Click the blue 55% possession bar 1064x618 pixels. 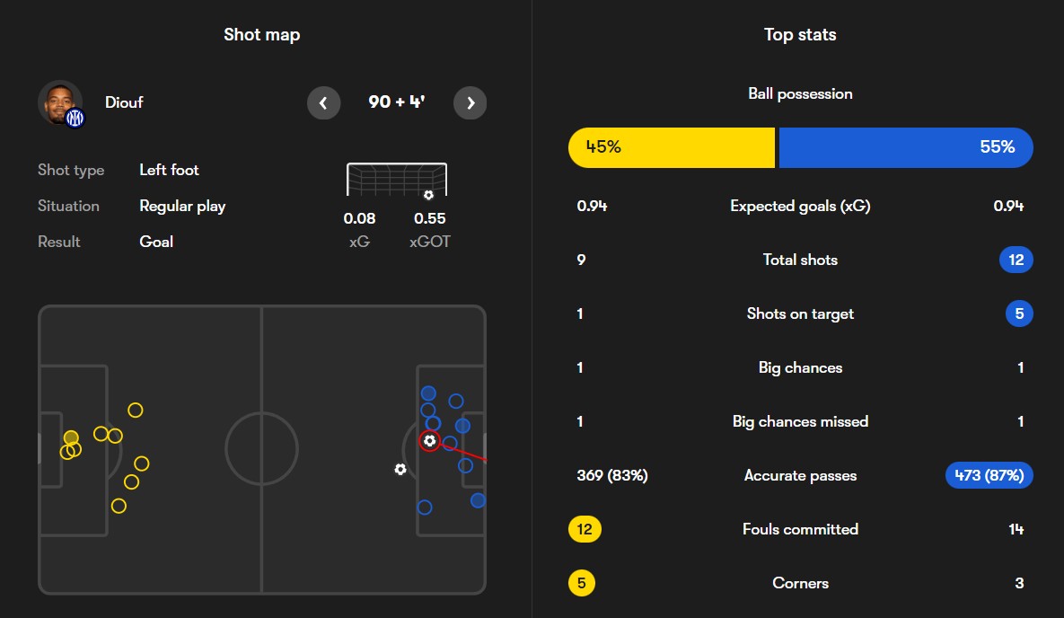click(905, 147)
